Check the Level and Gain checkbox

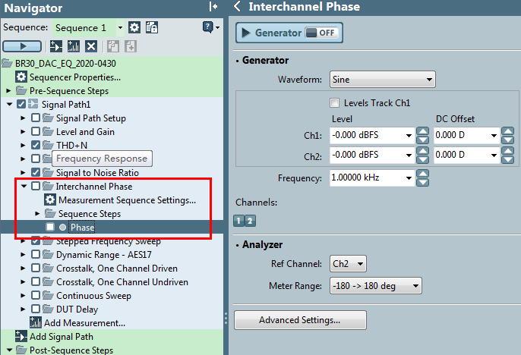pyautogui.click(x=36, y=131)
